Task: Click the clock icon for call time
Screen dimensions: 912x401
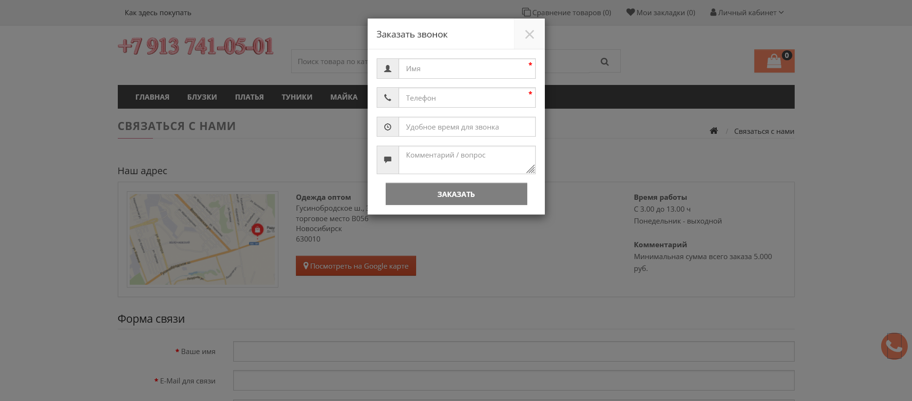Action: tap(388, 127)
